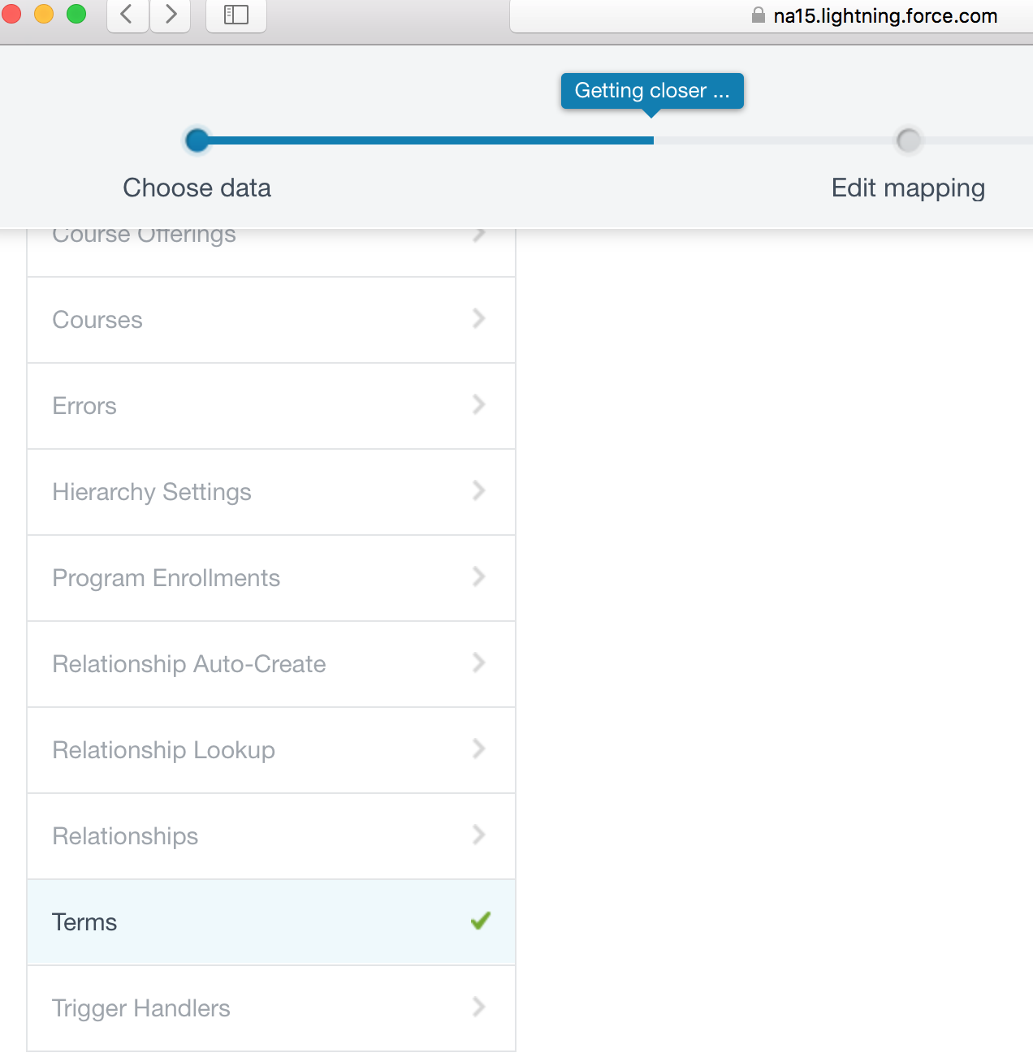
Task: Click the browser forward arrow button
Action: tap(171, 15)
